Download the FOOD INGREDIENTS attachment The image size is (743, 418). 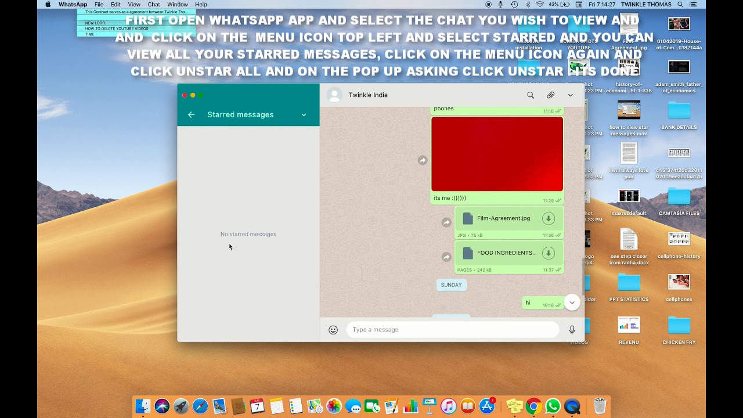pyautogui.click(x=548, y=253)
